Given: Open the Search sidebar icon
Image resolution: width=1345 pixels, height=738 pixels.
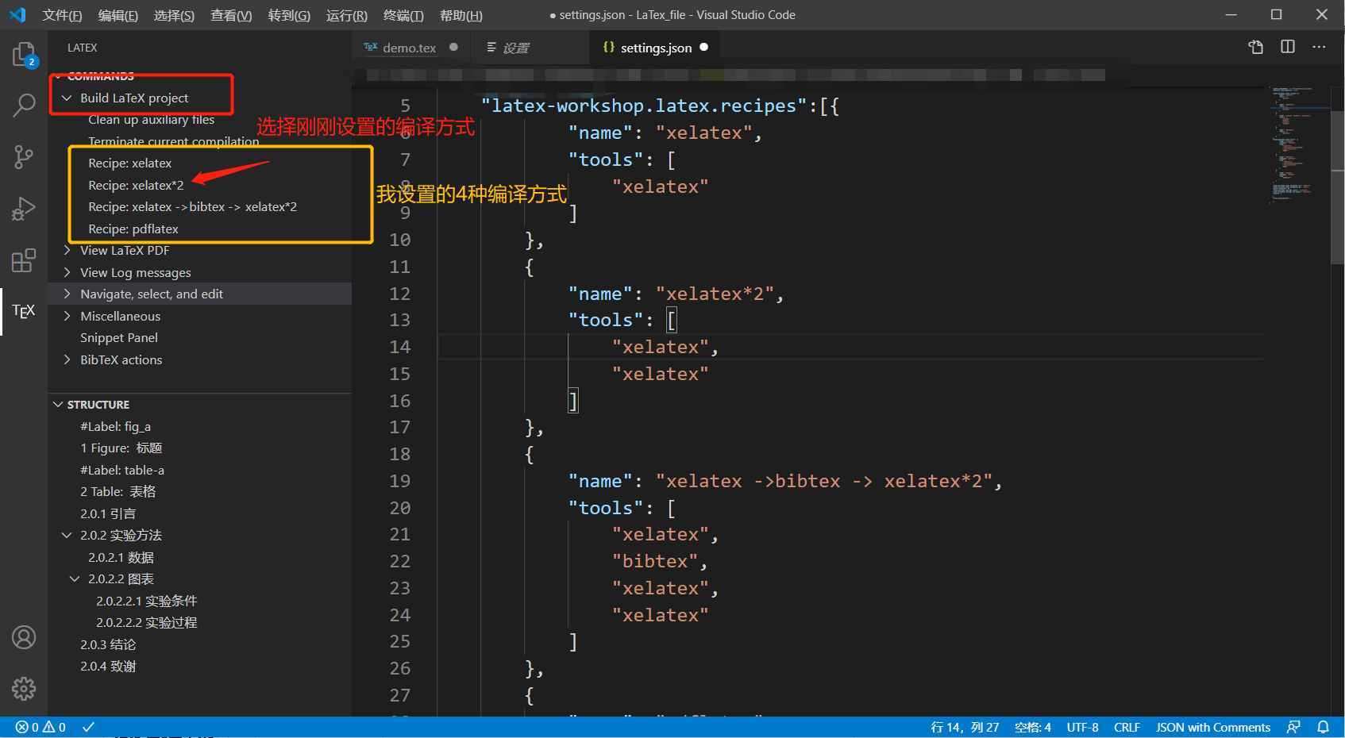Looking at the screenshot, I should coord(23,105).
